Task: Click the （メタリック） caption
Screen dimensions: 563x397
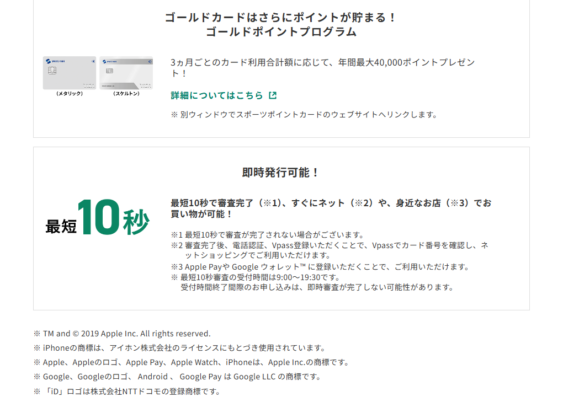Action: 70,94
